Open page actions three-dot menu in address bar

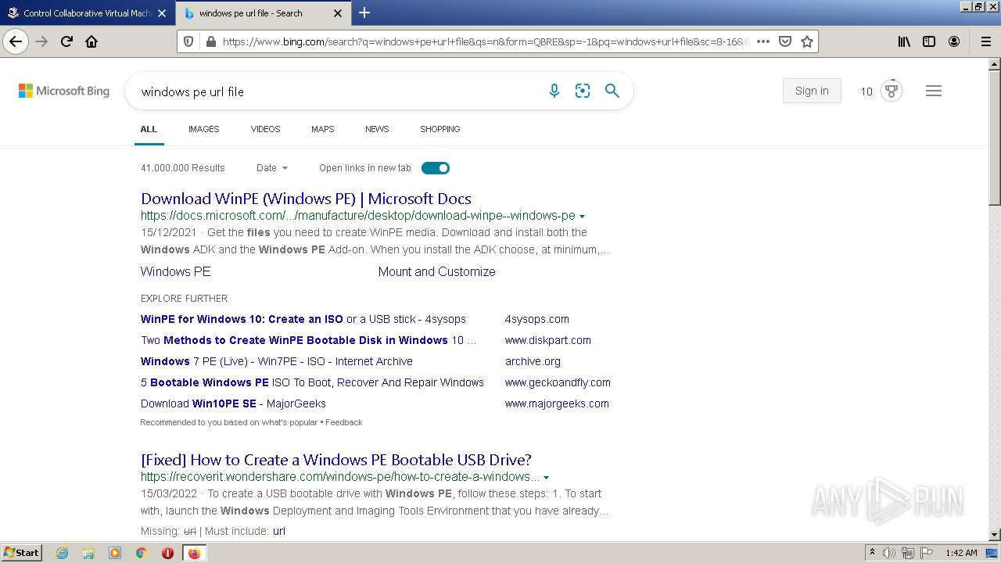[x=763, y=41]
